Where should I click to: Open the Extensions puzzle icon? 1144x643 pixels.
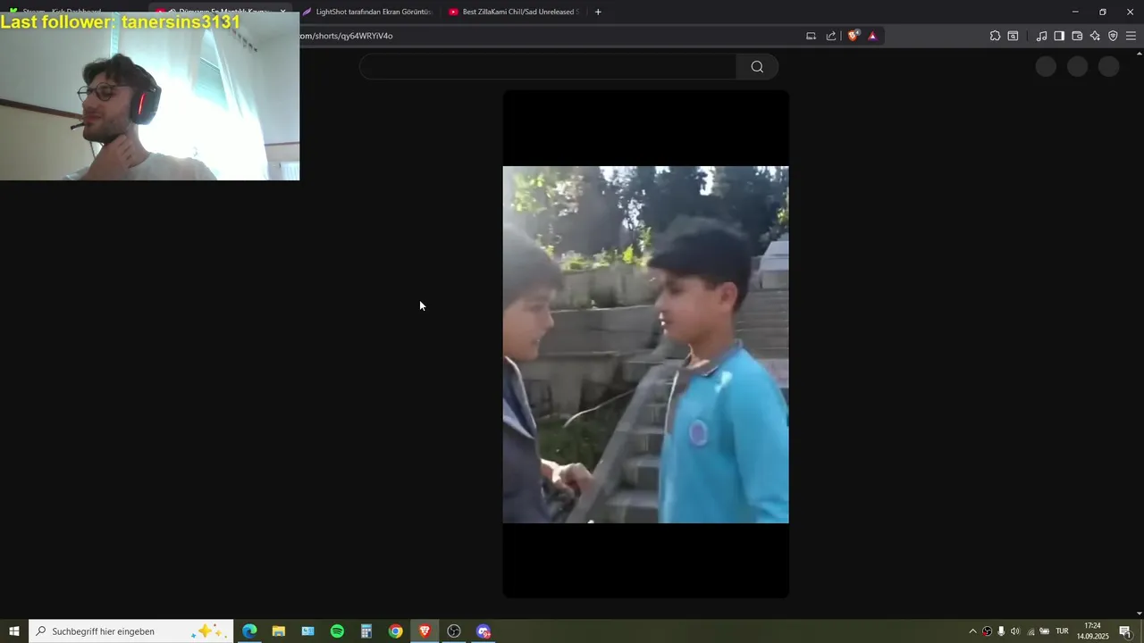(x=995, y=36)
